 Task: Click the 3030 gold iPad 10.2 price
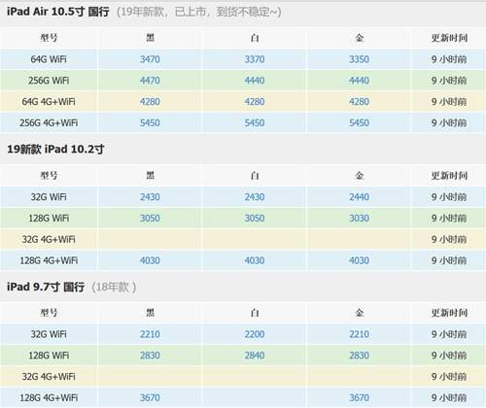point(359,218)
